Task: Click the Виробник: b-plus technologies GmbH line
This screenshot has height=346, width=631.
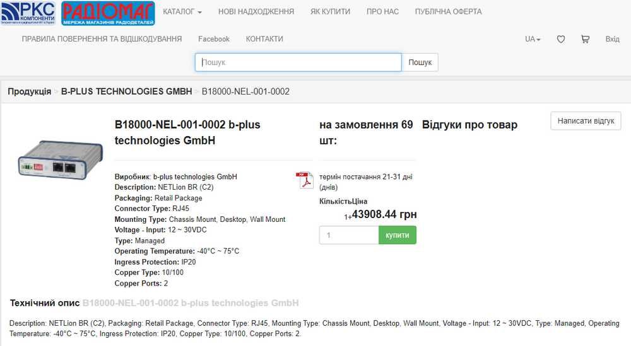Action: [176, 177]
